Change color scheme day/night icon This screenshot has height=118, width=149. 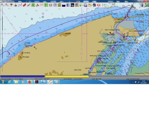tap(64, 5)
